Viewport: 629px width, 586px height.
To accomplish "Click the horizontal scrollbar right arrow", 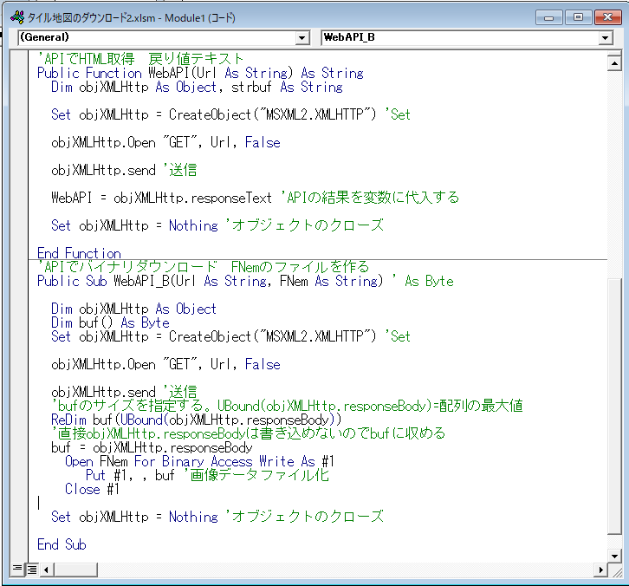I will pyautogui.click(x=601, y=570).
